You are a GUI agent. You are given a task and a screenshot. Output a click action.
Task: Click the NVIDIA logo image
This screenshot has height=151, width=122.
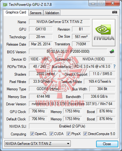[104, 32]
